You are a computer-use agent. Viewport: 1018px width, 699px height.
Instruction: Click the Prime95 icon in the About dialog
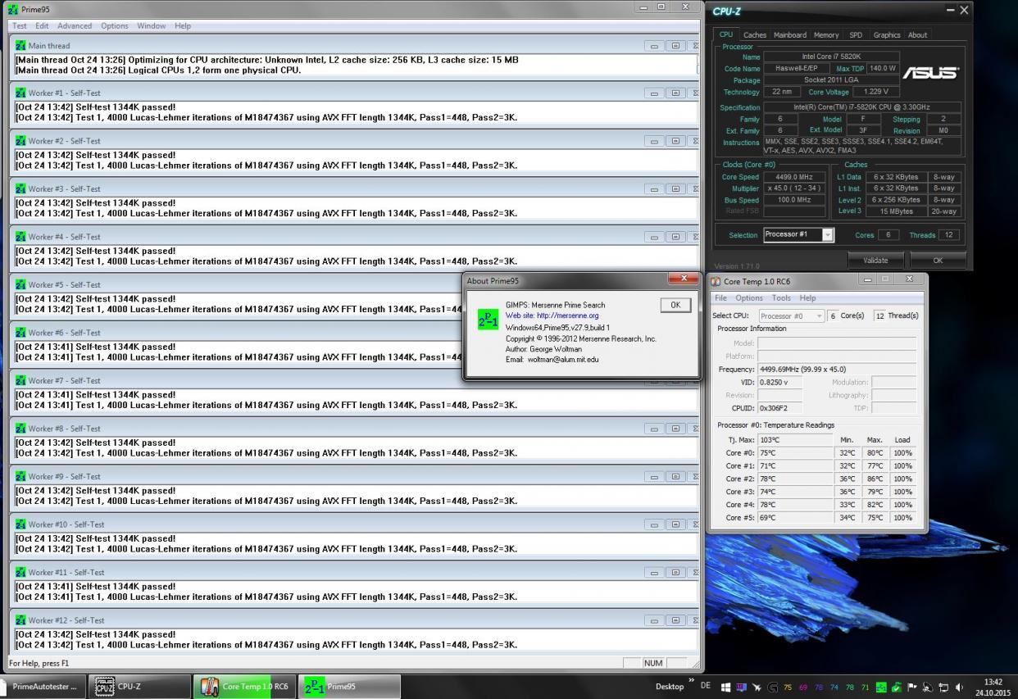point(488,320)
